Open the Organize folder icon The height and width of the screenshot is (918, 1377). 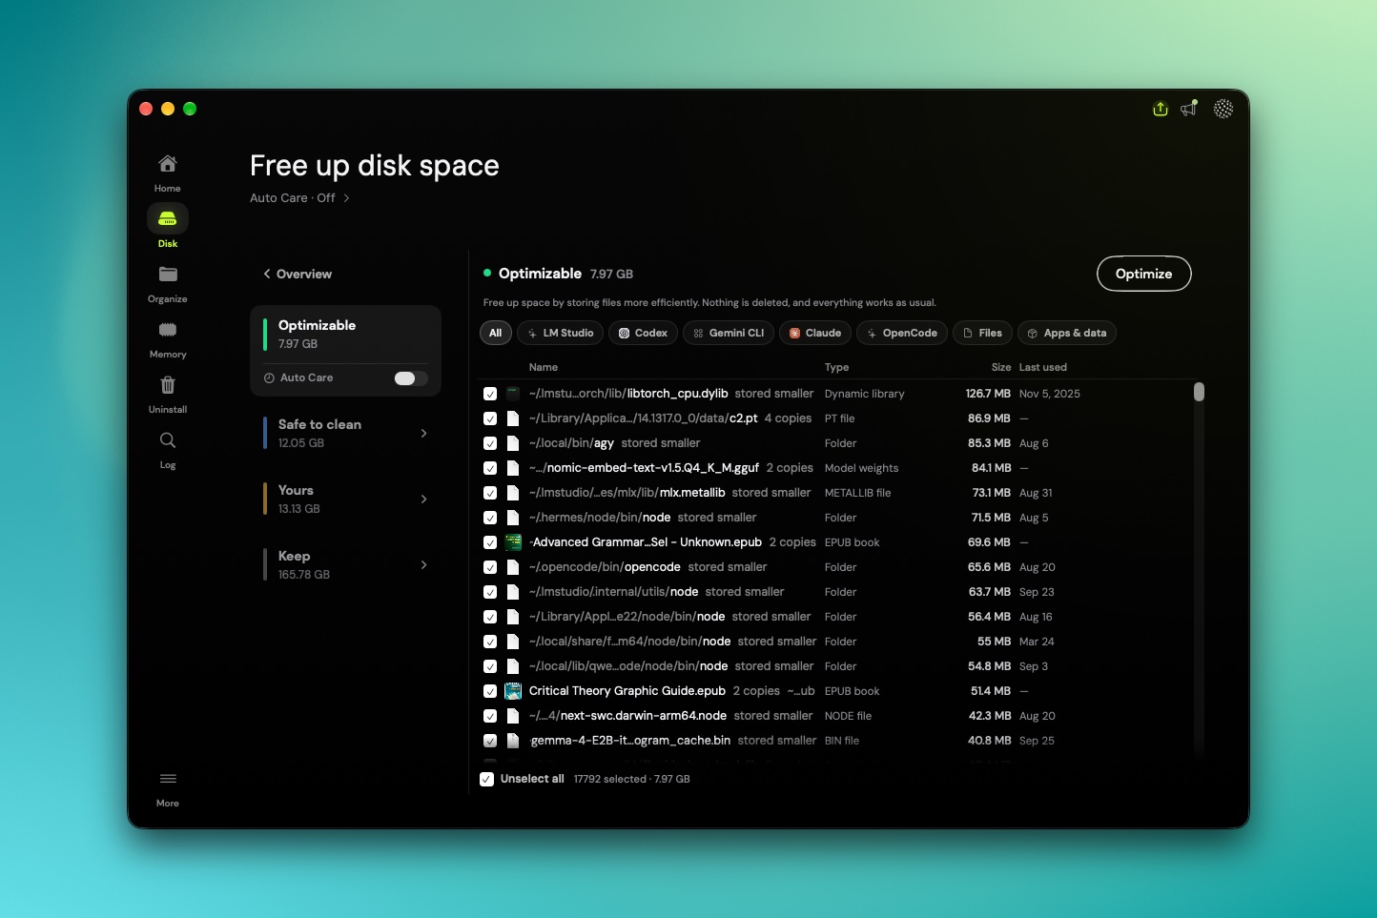(x=168, y=275)
